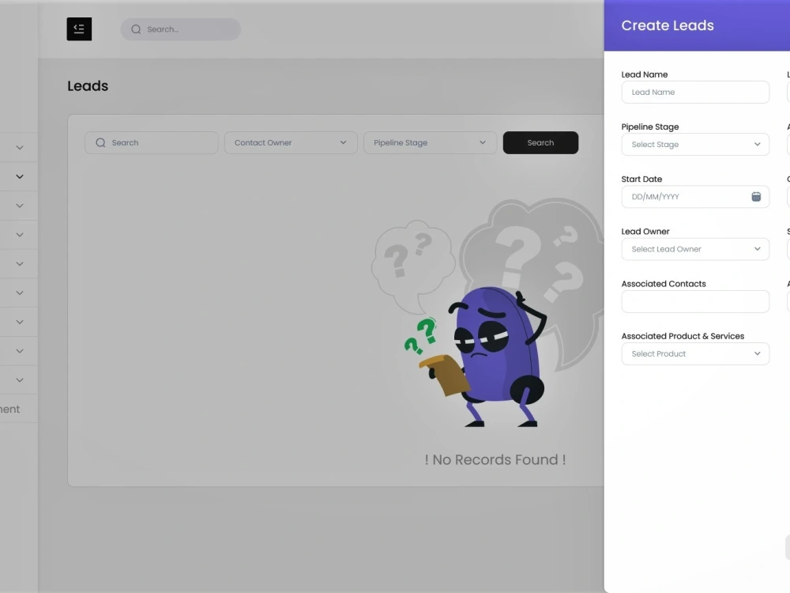Click the Lead Name input field
Screen dimensions: 790x593
point(695,93)
